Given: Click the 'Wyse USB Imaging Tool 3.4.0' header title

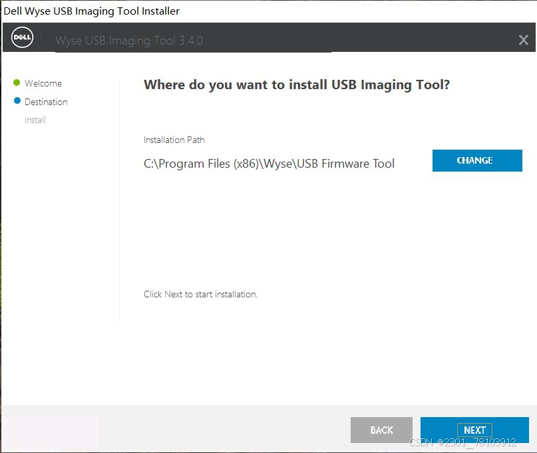Looking at the screenshot, I should (x=129, y=41).
